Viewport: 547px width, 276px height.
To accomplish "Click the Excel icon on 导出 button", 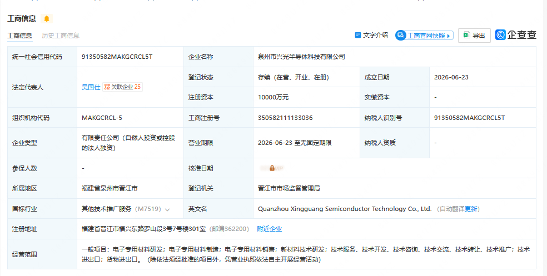I will [x=466, y=35].
